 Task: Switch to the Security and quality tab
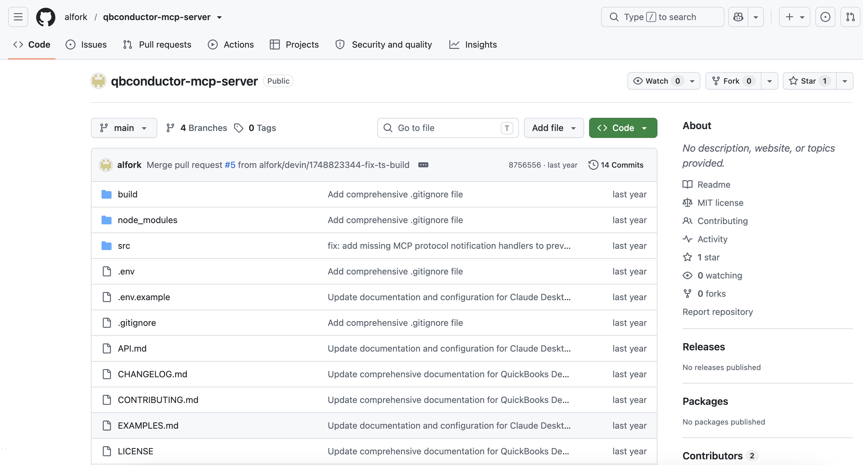click(x=384, y=44)
